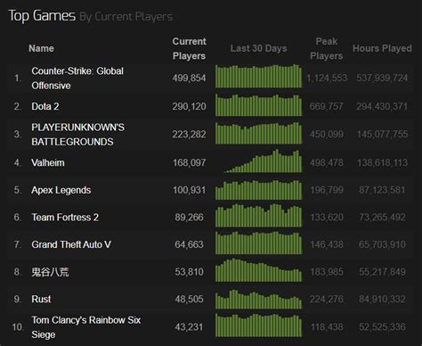This screenshot has width=422, height=346.
Task: Click Grand Theft Auto V's 30-day chart
Action: pyautogui.click(x=258, y=243)
